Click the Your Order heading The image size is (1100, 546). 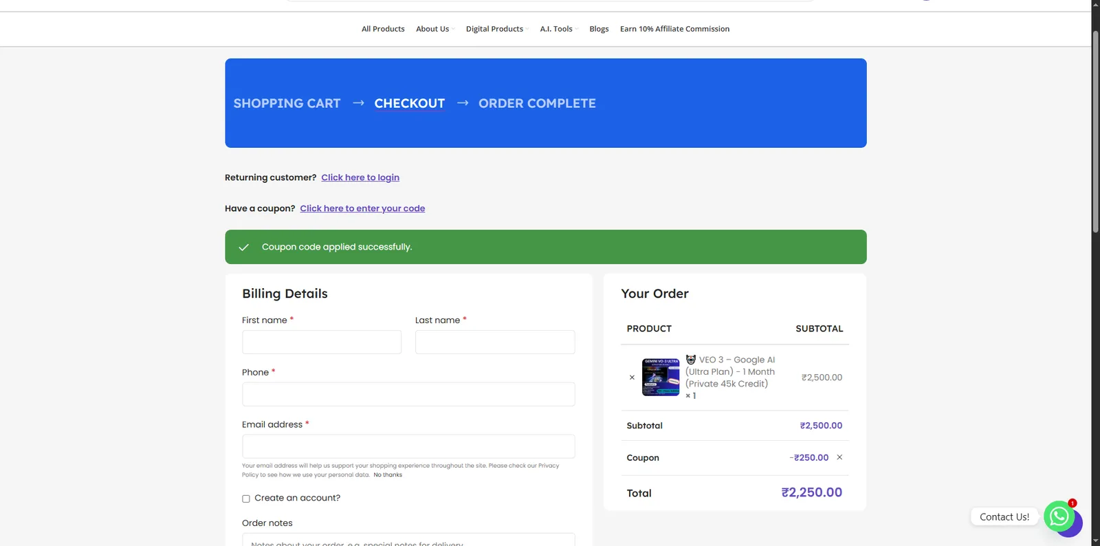click(x=654, y=294)
